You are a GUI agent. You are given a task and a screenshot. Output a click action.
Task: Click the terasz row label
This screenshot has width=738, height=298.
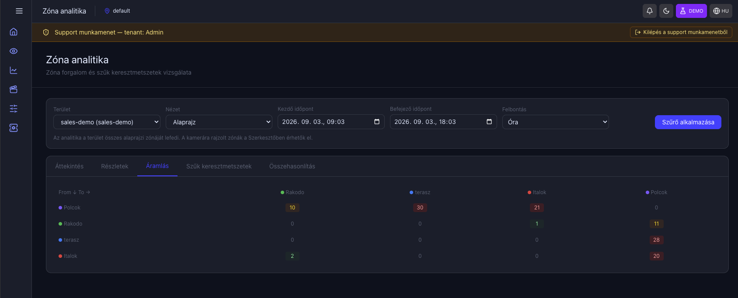(x=69, y=240)
